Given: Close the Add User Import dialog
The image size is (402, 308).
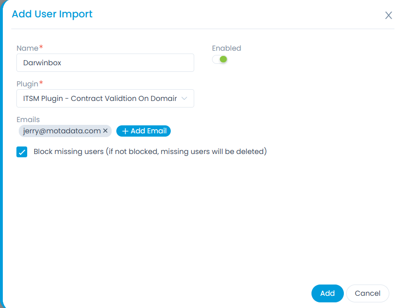Looking at the screenshot, I should (388, 15).
